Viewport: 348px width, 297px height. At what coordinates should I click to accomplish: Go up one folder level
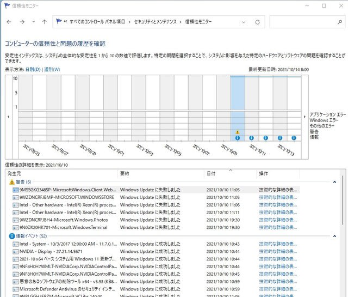[45, 22]
